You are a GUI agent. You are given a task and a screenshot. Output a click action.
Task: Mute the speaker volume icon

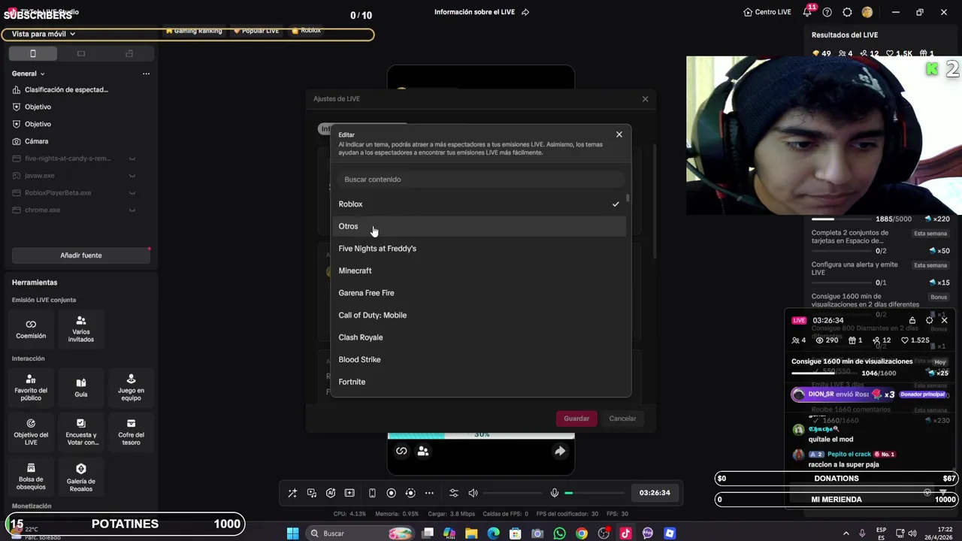coord(473,493)
